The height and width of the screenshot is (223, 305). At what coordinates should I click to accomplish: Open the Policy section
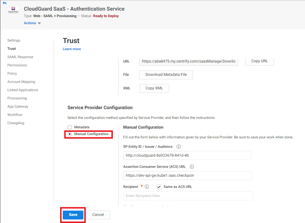pos(12,73)
